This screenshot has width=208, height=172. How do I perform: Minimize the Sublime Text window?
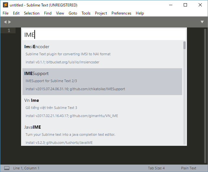(171, 5)
